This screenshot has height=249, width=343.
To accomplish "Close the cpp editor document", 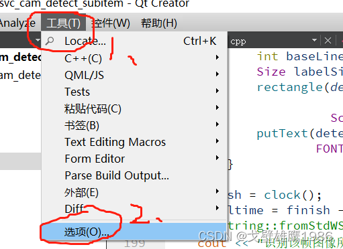I will (328, 41).
